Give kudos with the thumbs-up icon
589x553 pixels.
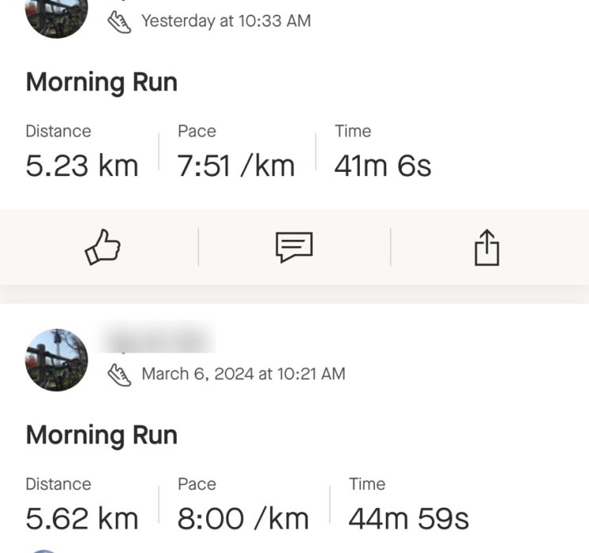[102, 249]
